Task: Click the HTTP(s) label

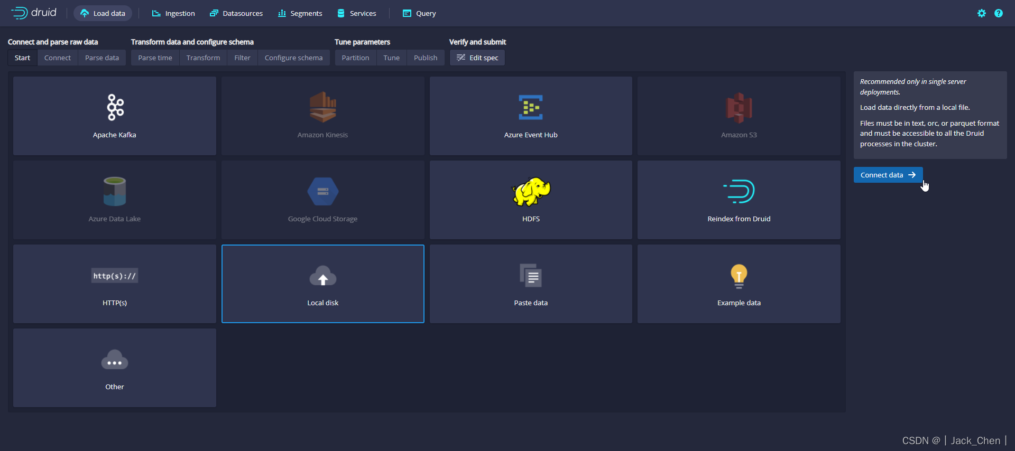Action: (x=115, y=303)
